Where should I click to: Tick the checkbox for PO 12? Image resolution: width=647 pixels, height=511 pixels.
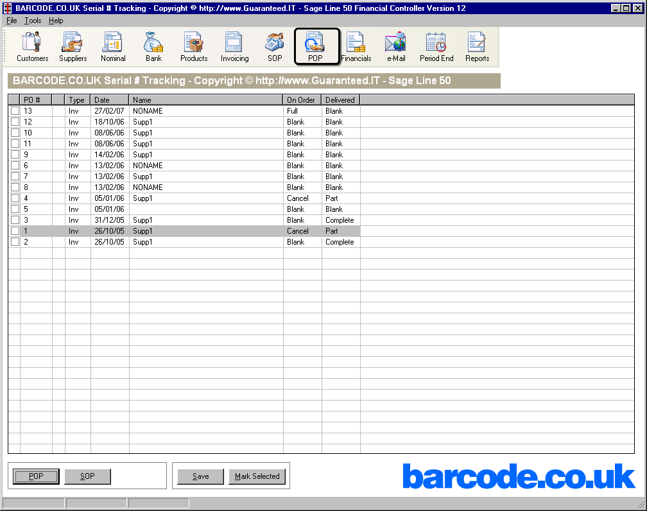tap(15, 122)
